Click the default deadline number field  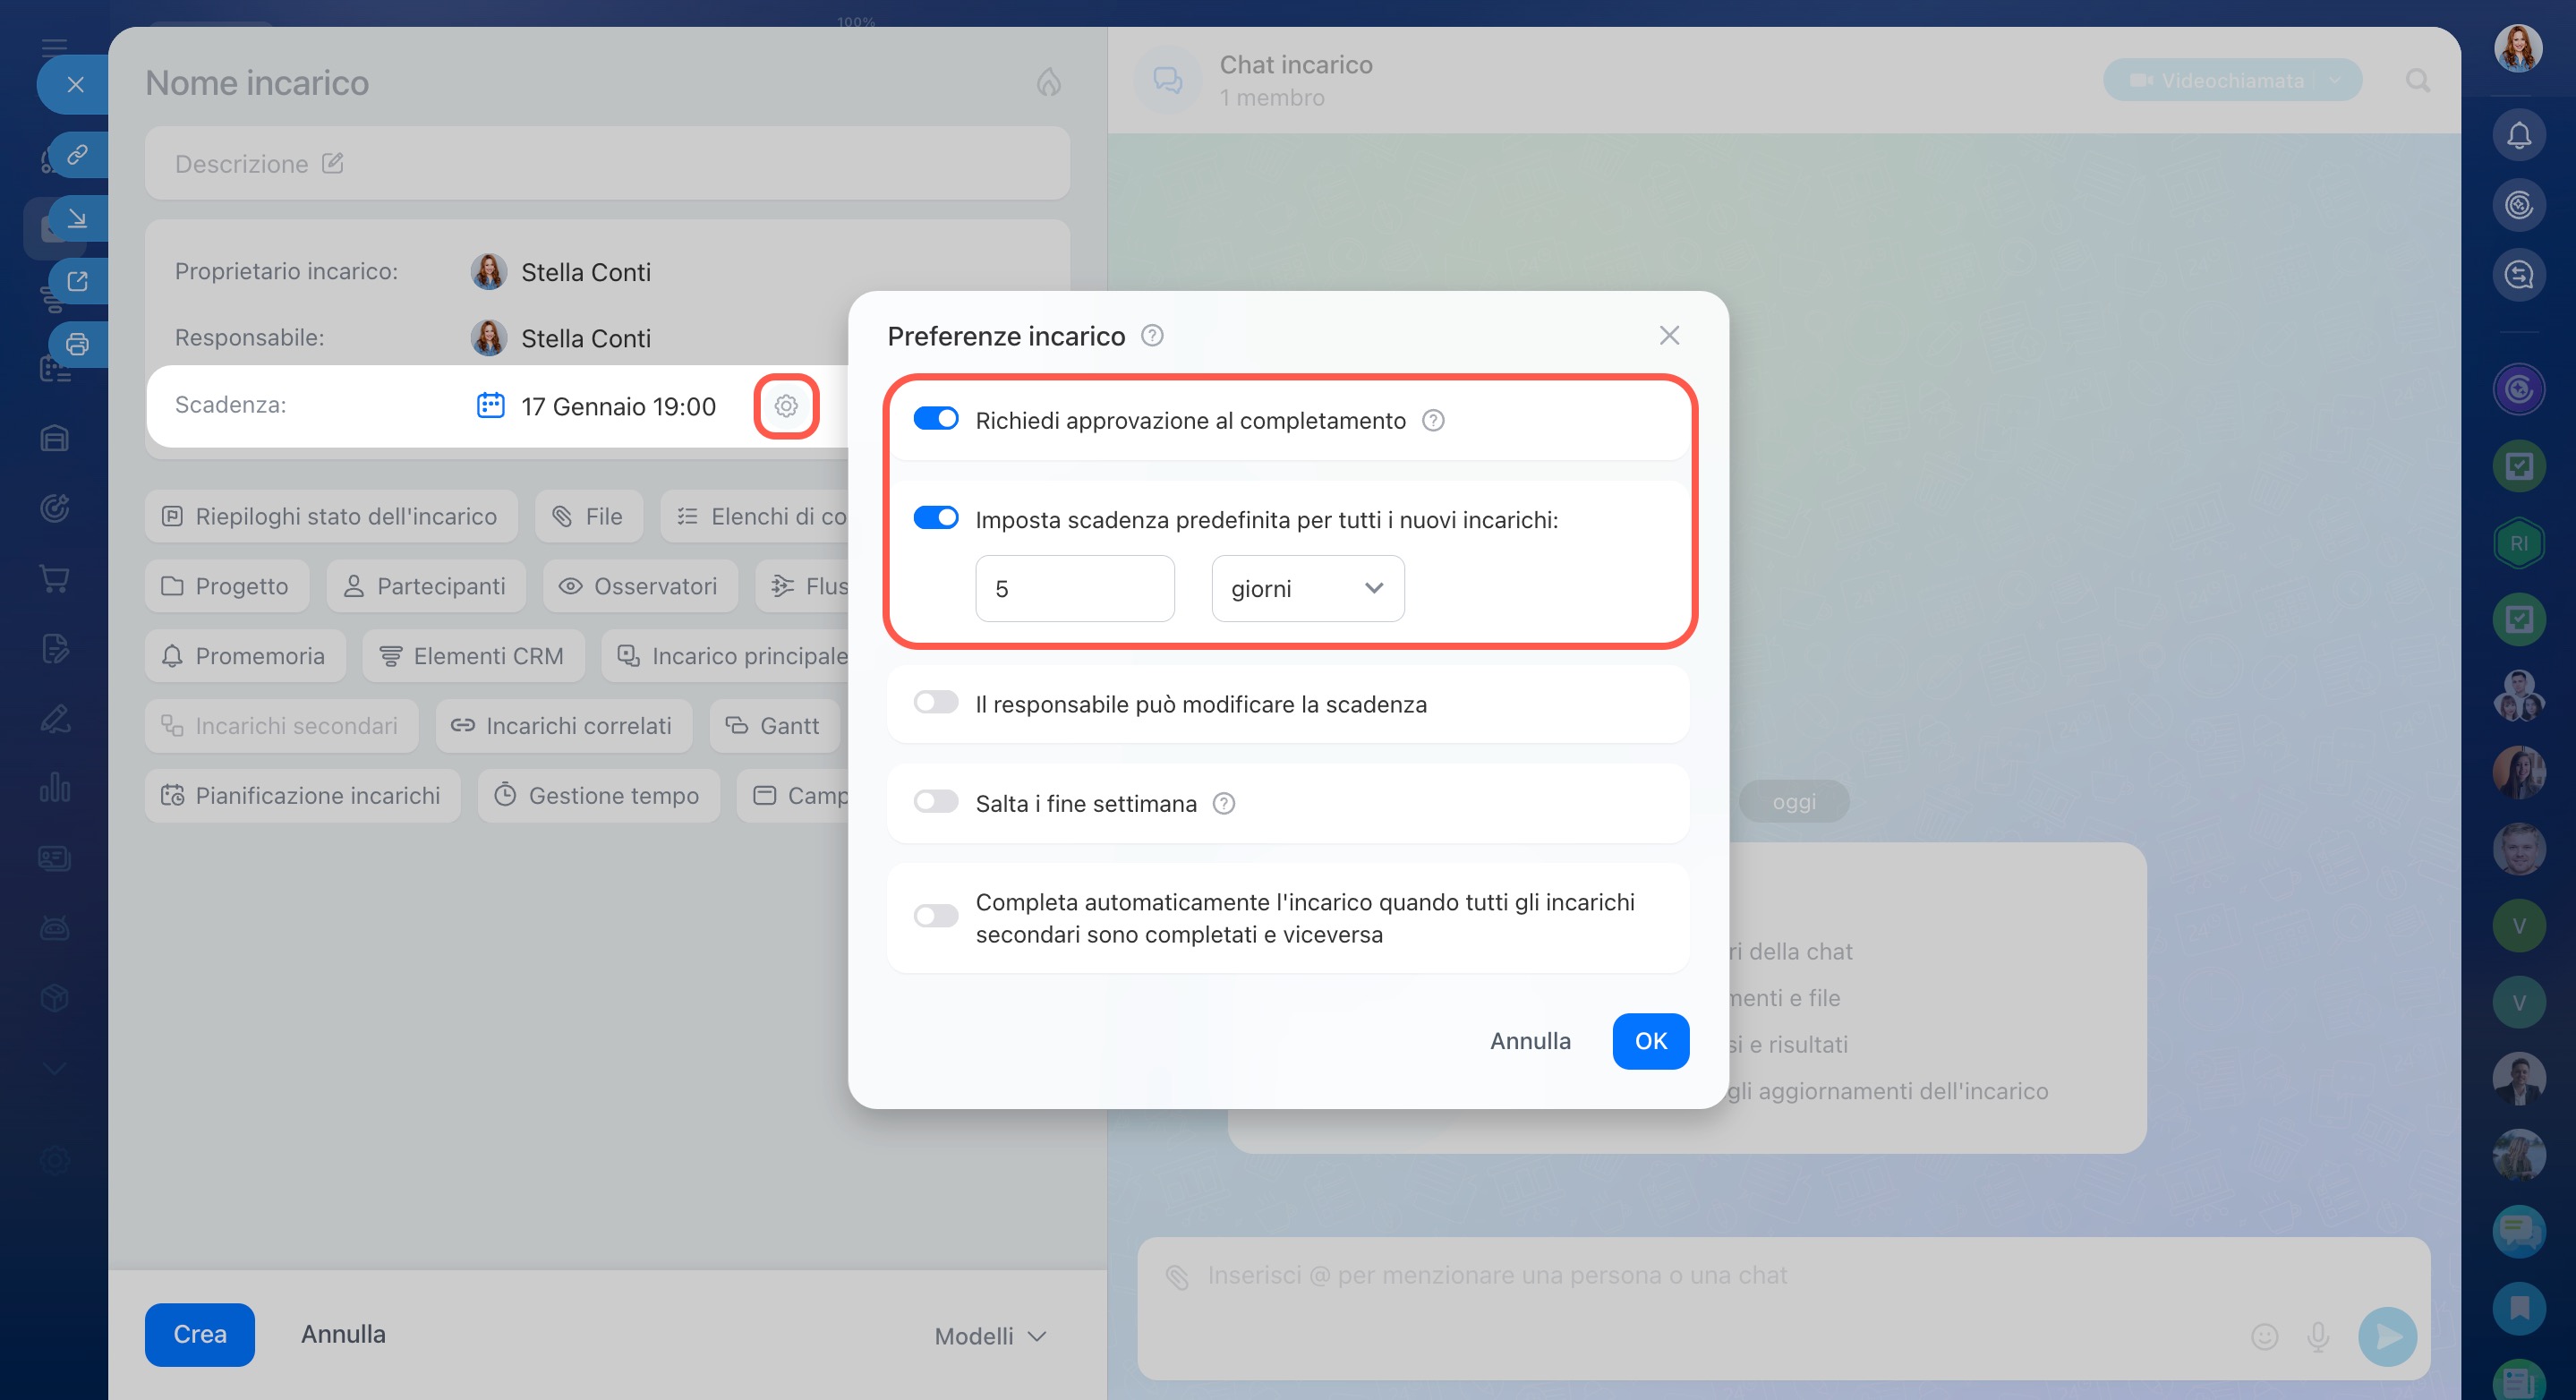coord(1074,588)
